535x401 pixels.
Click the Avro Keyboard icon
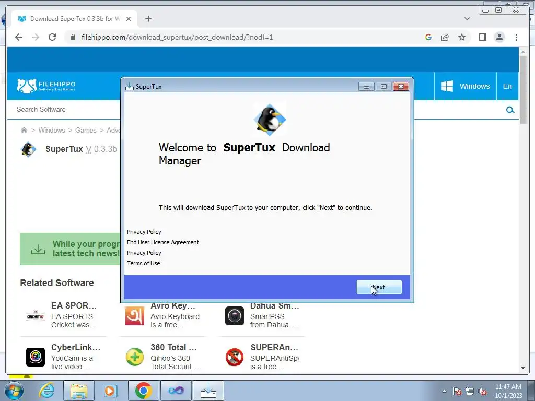click(135, 316)
